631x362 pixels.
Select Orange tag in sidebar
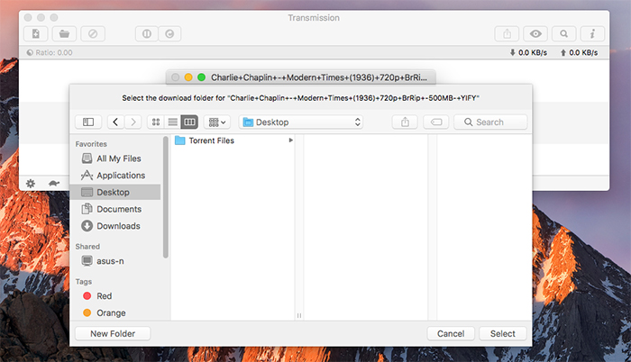click(115, 313)
